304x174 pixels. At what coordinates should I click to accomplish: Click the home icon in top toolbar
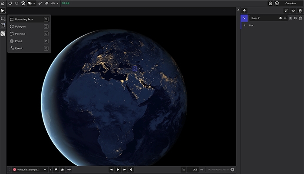pyautogui.click(x=3, y=3)
